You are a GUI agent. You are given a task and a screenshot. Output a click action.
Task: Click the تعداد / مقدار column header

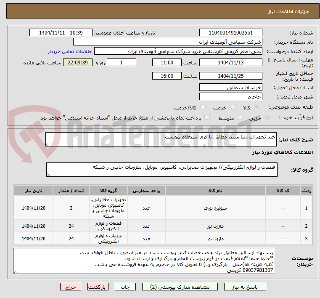coord(71,191)
